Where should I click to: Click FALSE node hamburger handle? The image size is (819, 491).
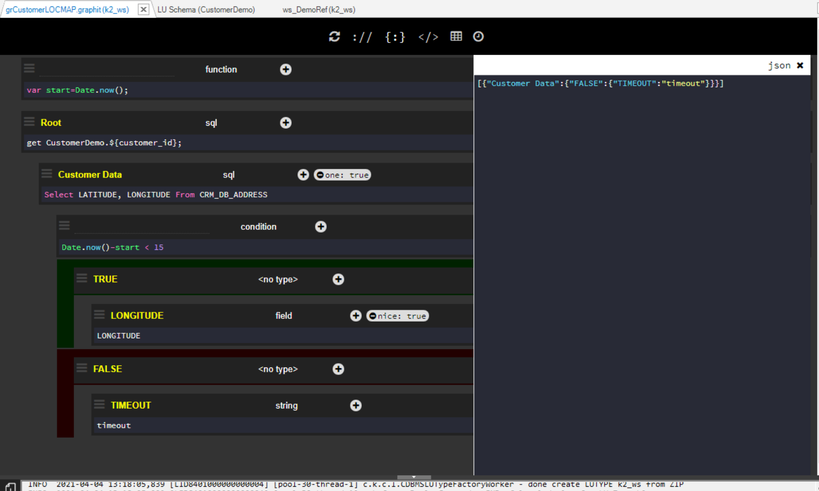coord(81,367)
